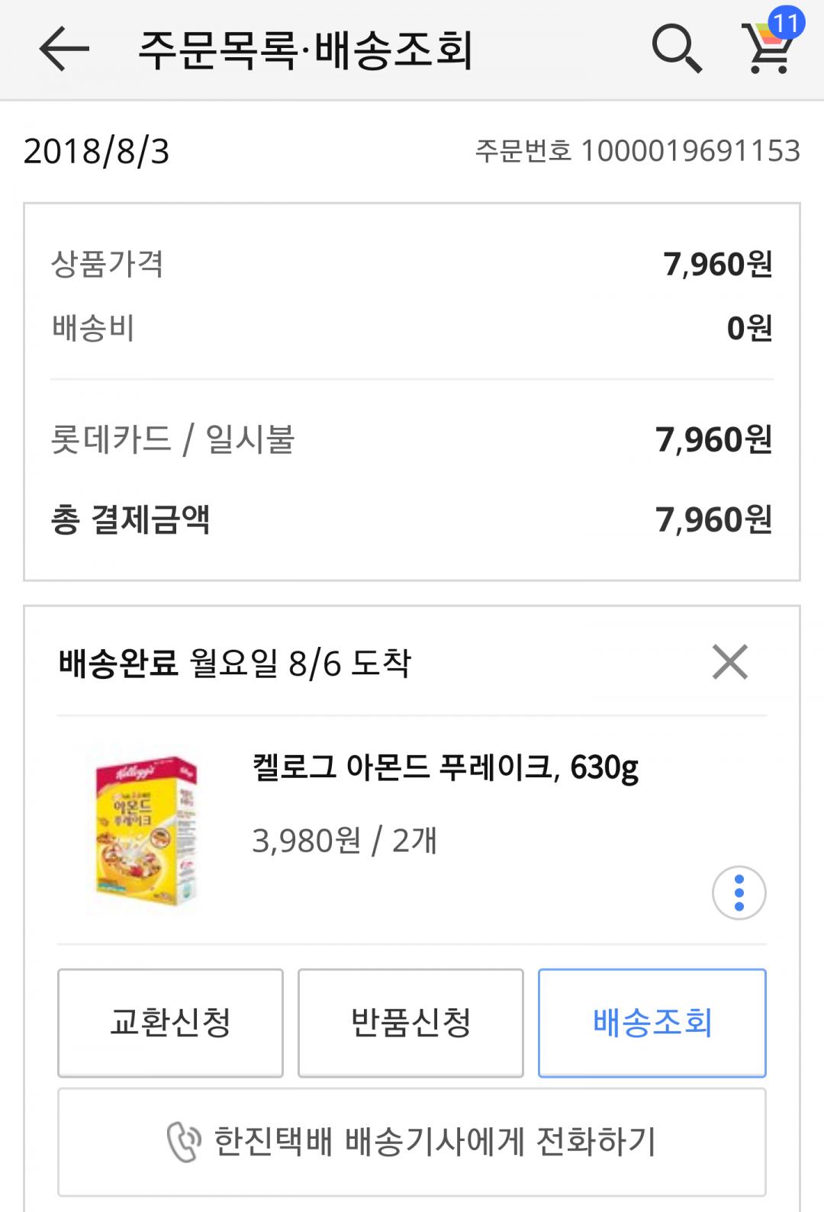Tap the phone icon for 한진택배 driver
The image size is (824, 1212).
pyautogui.click(x=183, y=1143)
